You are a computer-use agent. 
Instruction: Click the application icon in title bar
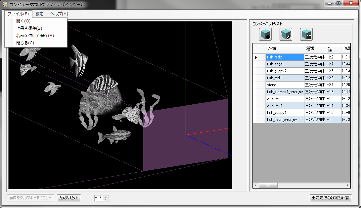coord(5,5)
